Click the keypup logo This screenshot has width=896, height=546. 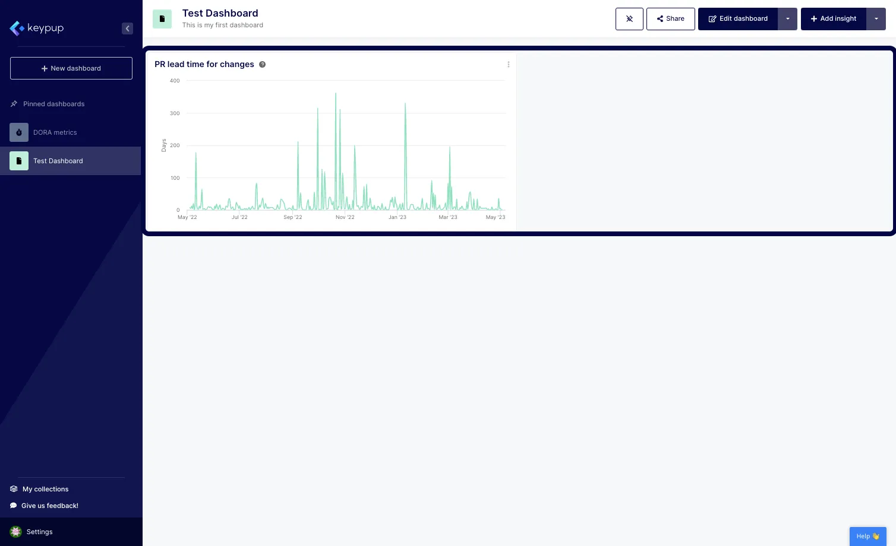(36, 28)
